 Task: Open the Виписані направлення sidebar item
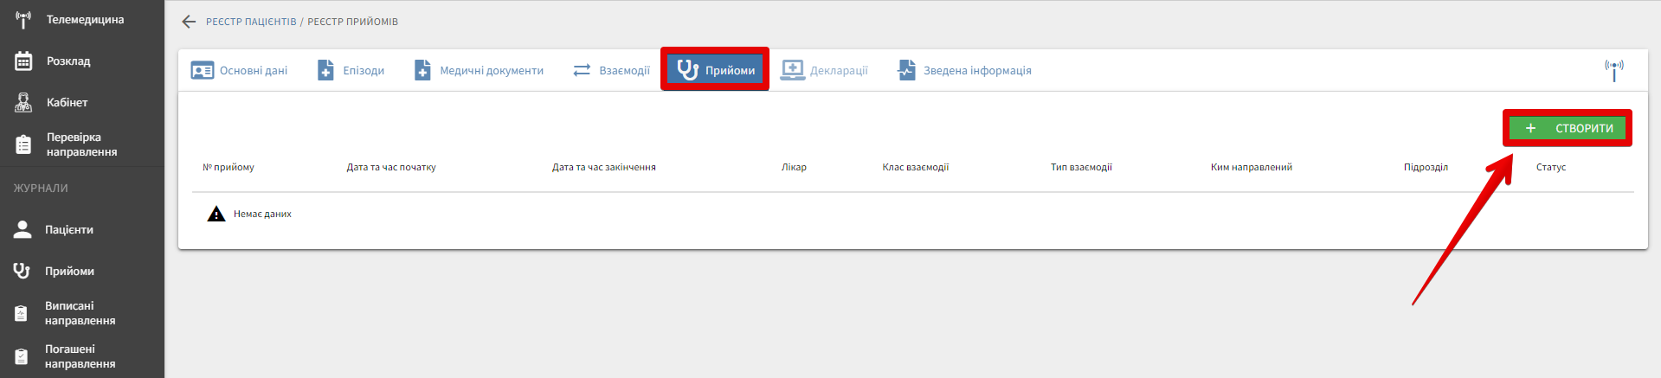pos(80,313)
